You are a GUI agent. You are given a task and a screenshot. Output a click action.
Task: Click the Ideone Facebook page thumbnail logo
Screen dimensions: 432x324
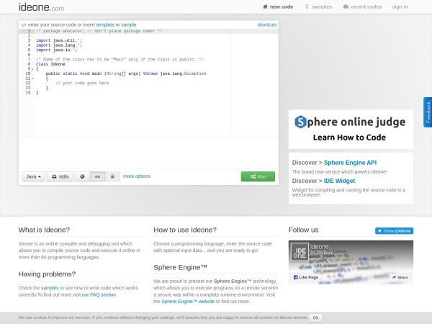coord(300,252)
